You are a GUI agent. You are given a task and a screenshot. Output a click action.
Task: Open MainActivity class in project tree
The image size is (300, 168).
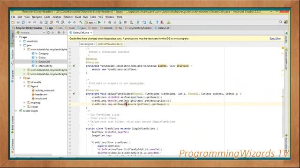[45, 66]
